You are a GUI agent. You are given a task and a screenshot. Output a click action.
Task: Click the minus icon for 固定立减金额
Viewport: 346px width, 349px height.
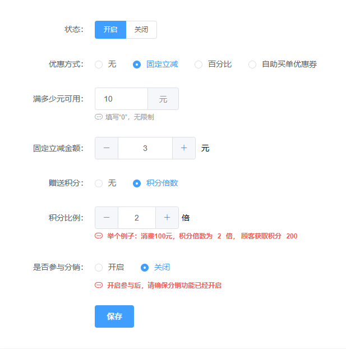(107, 148)
